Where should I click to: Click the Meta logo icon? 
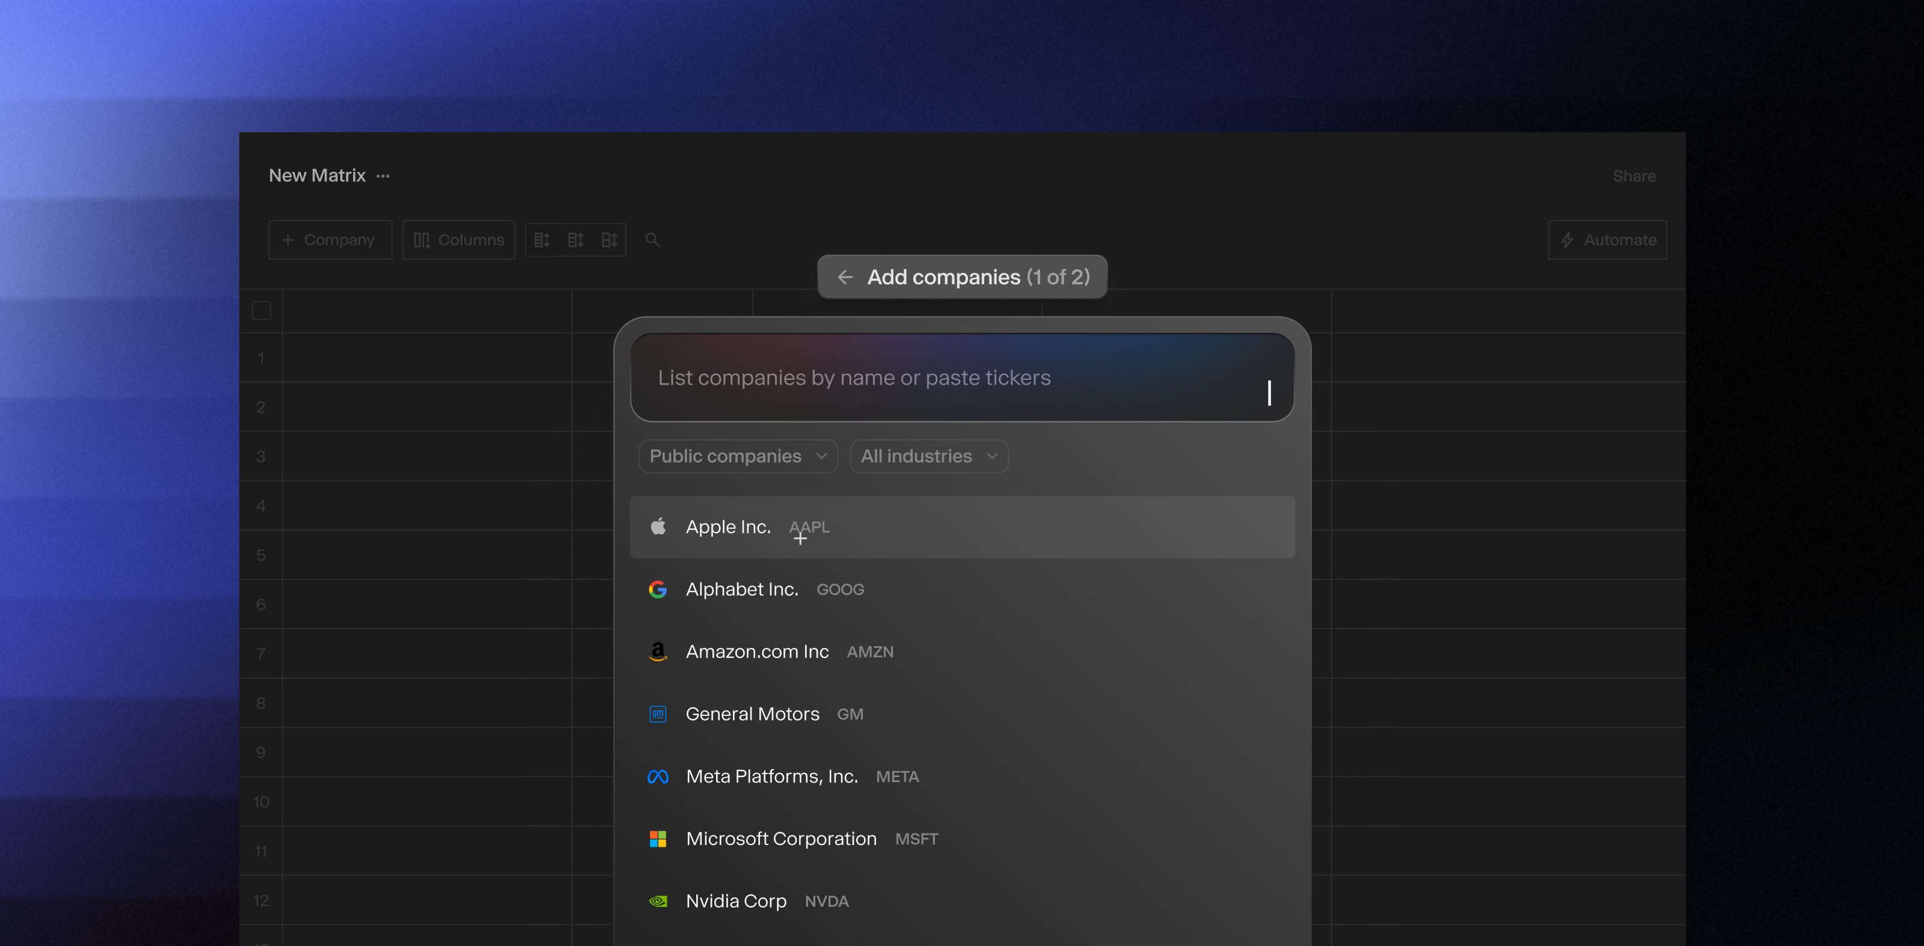click(x=658, y=777)
